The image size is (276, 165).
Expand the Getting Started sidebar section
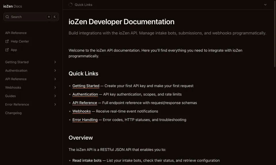pyautogui.click(x=55, y=62)
